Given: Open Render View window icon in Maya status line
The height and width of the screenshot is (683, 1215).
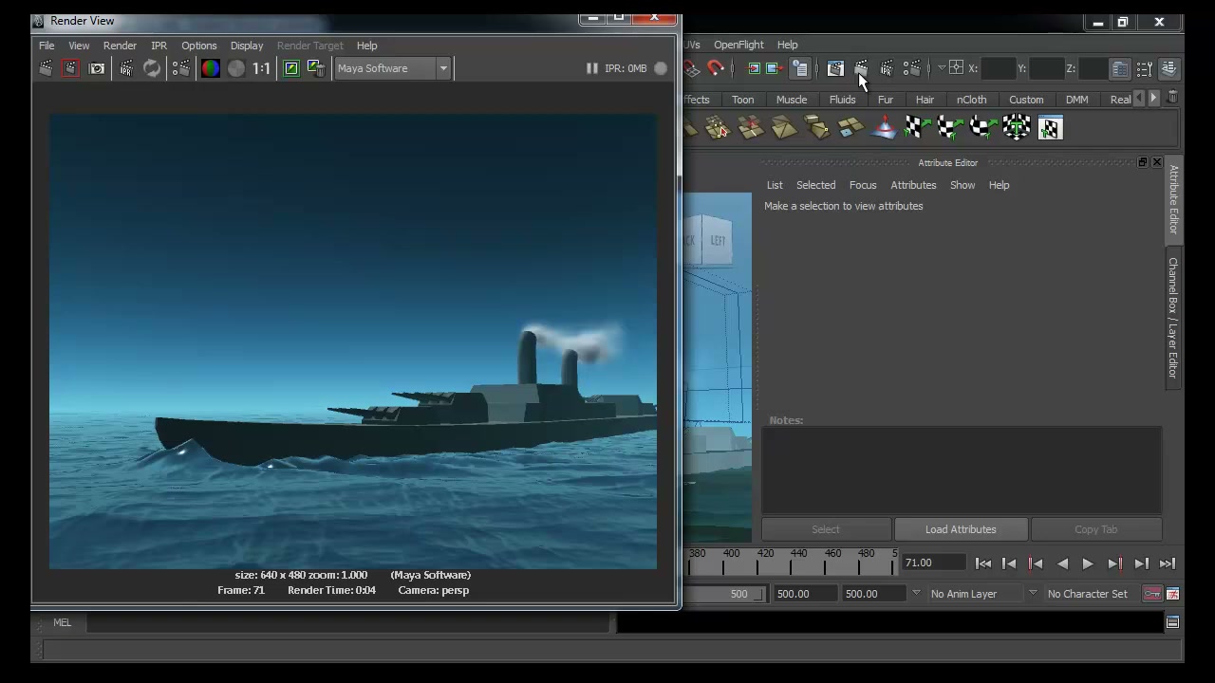Looking at the screenshot, I should click(x=835, y=68).
